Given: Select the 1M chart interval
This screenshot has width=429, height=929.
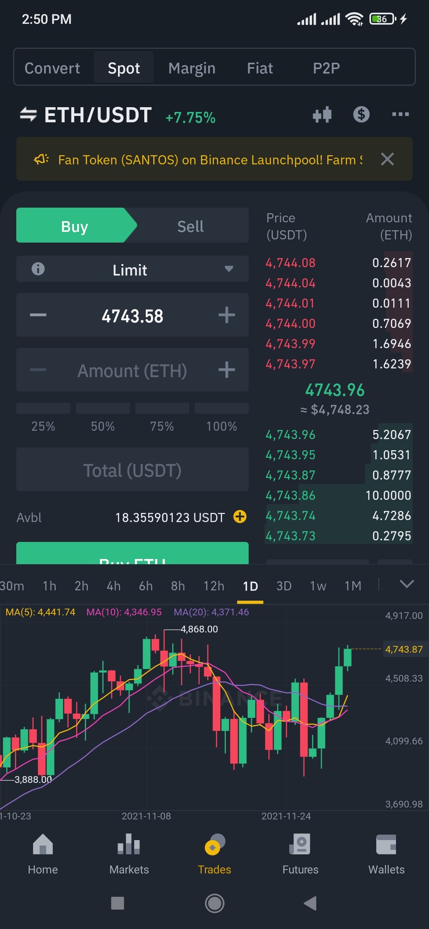Looking at the screenshot, I should [353, 586].
